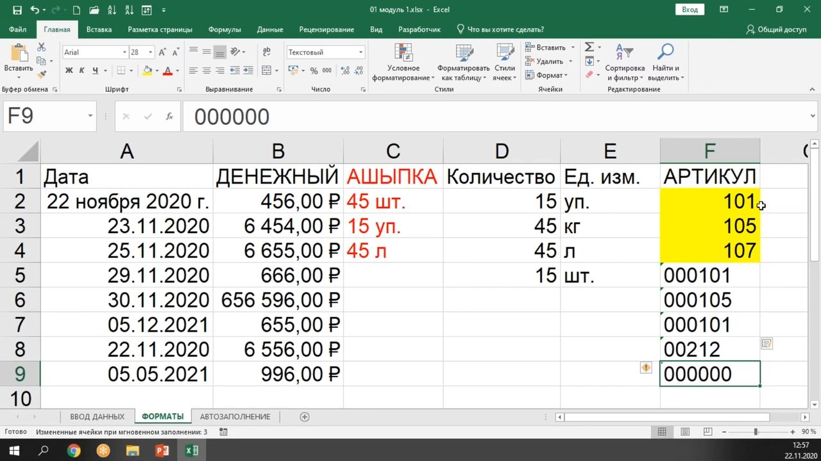Toggle bold Ж formatting
The height and width of the screenshot is (461, 821).
tap(69, 70)
